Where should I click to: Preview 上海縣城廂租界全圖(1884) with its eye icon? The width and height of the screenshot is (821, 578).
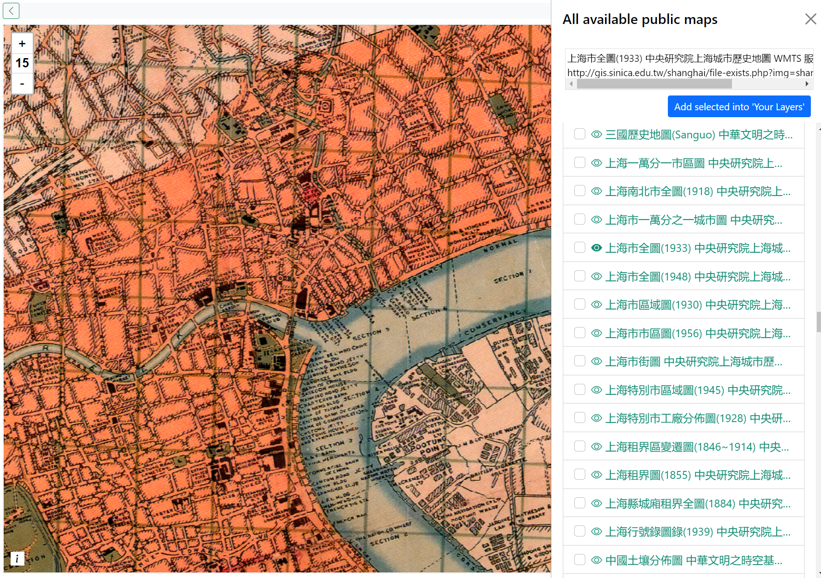click(596, 503)
